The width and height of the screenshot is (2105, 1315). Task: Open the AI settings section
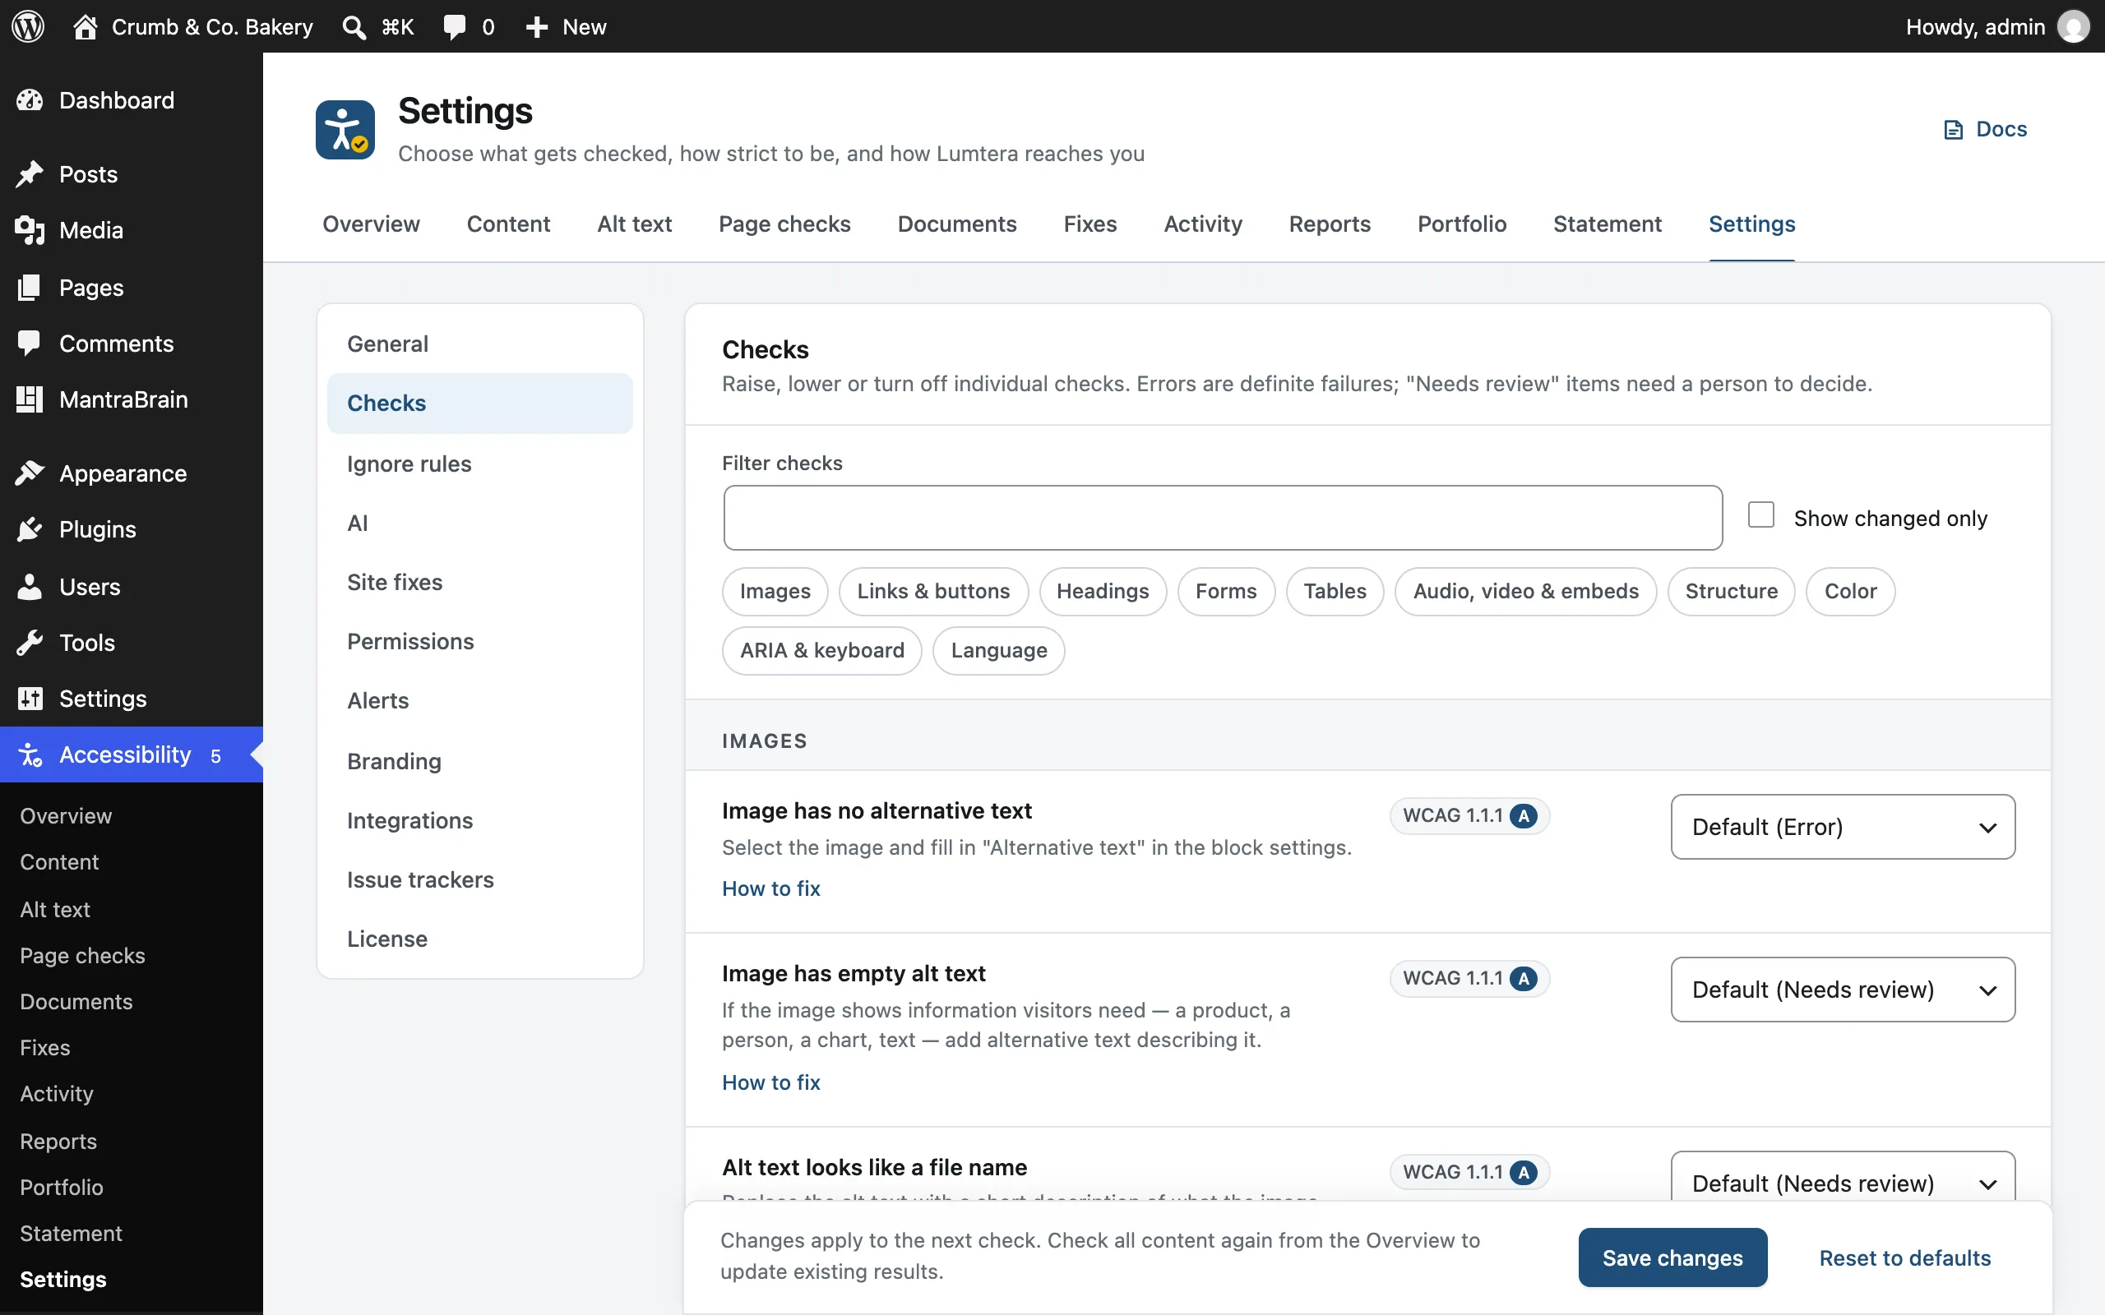(x=479, y=523)
